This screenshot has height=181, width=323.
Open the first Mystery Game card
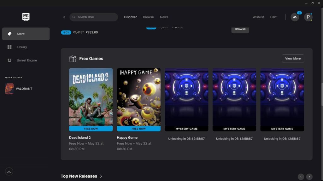coord(186,100)
